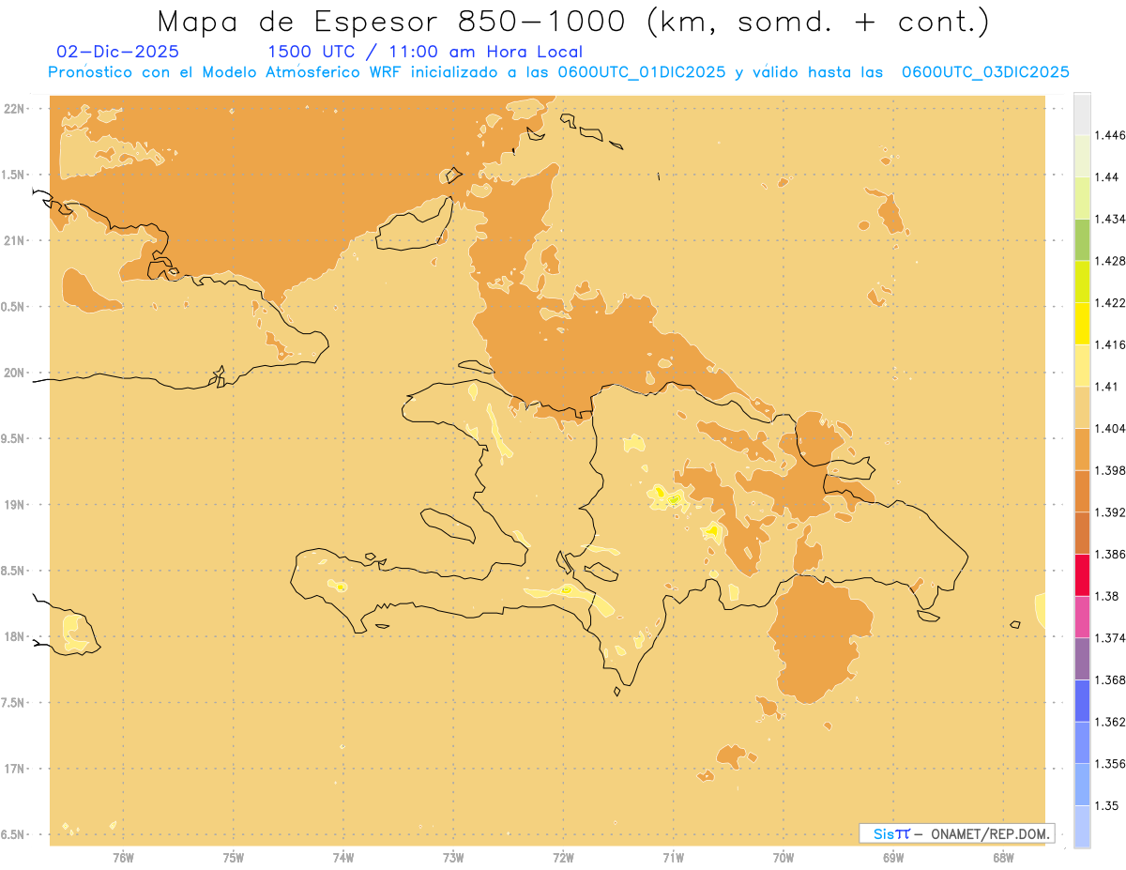Image resolution: width=1126 pixels, height=870 pixels.
Task: Click the '1500 UTC / 11:00 am Hora Local' text
Action: click(x=425, y=52)
